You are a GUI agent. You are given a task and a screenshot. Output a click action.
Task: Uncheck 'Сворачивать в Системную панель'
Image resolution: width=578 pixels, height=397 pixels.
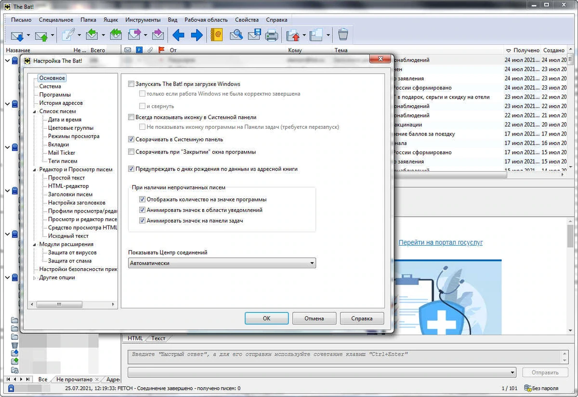(131, 139)
